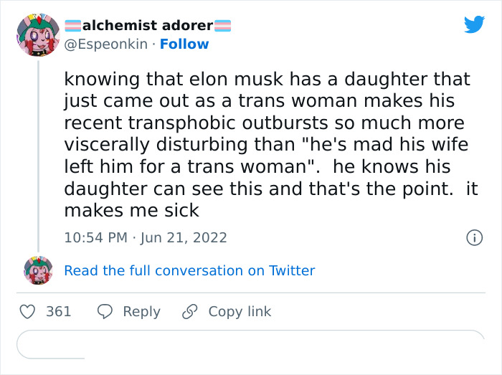Viewport: 502px width, 375px height.
Task: Click the heart like icon
Action: [27, 311]
